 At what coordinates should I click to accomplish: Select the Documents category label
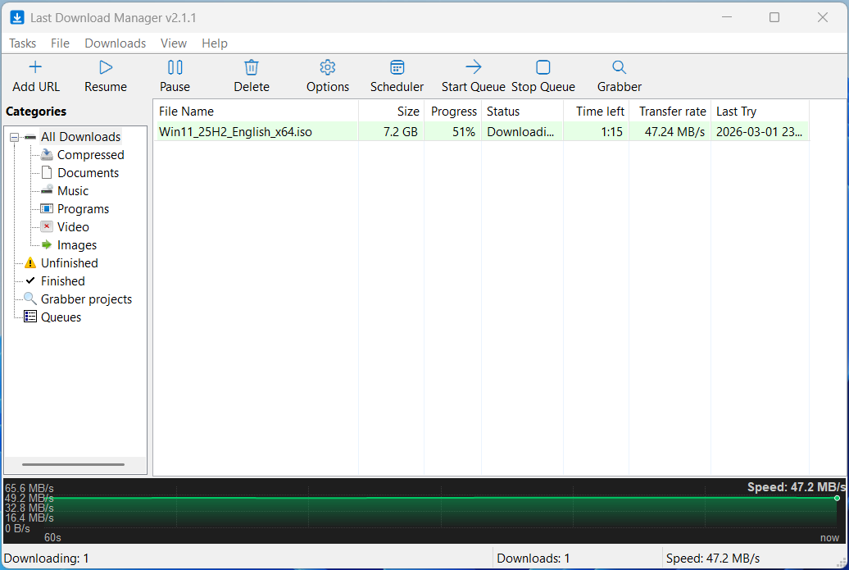pos(89,173)
